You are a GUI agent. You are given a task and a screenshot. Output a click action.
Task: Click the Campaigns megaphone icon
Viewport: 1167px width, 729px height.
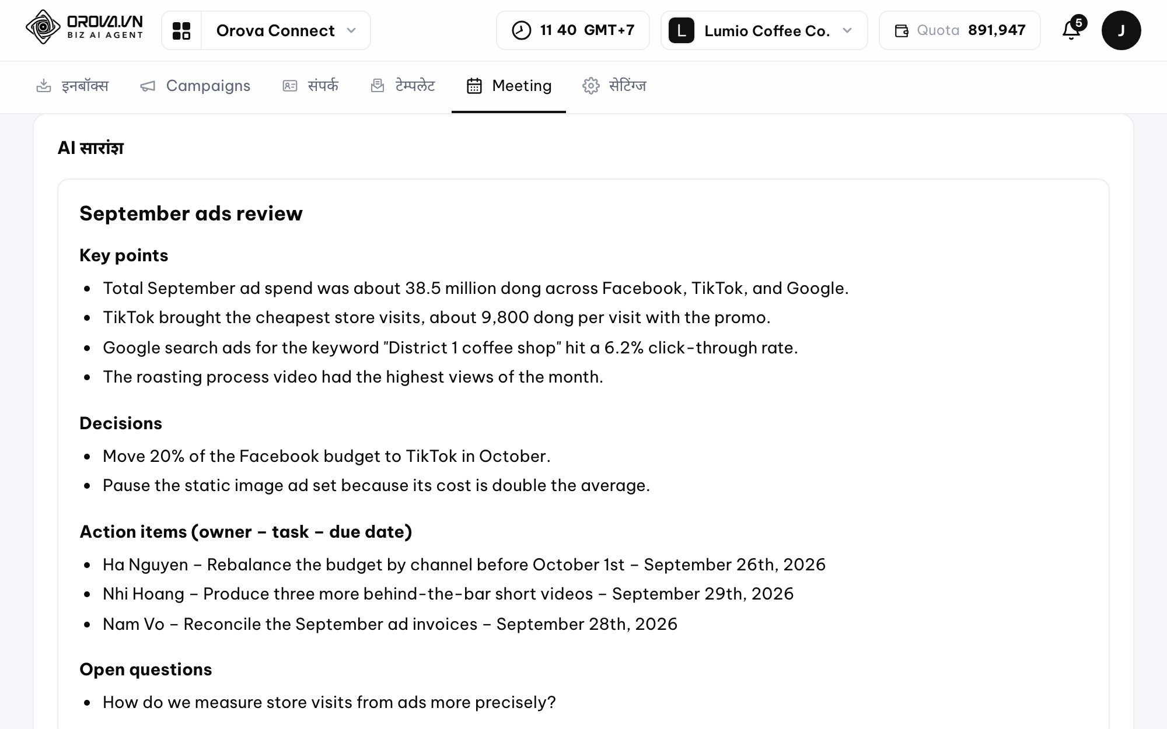click(x=148, y=86)
